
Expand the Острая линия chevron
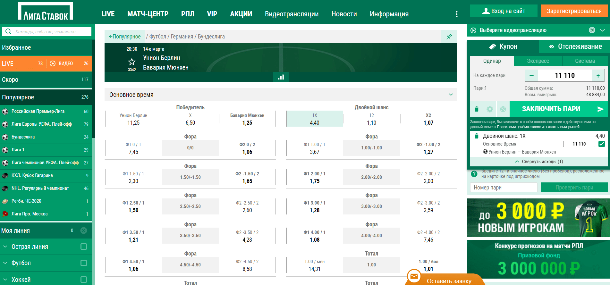point(5,247)
